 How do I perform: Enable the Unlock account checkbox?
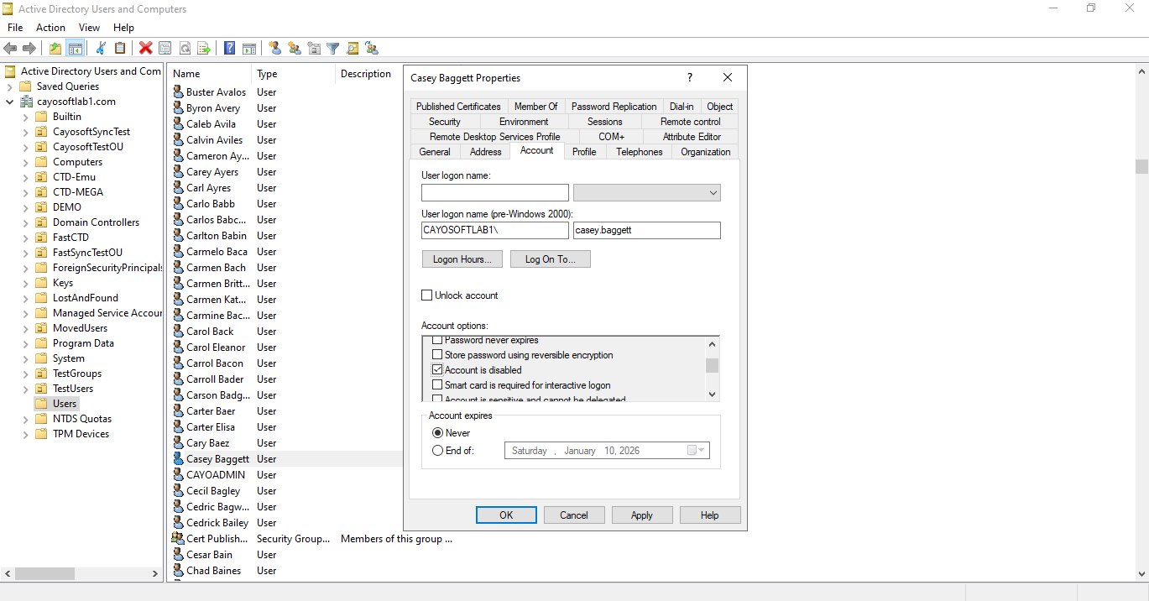[427, 295]
